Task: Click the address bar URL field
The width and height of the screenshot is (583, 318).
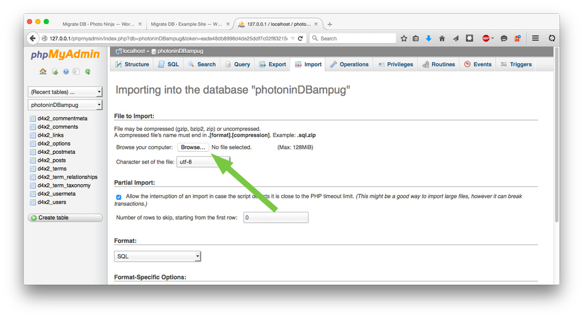Action: (x=167, y=38)
